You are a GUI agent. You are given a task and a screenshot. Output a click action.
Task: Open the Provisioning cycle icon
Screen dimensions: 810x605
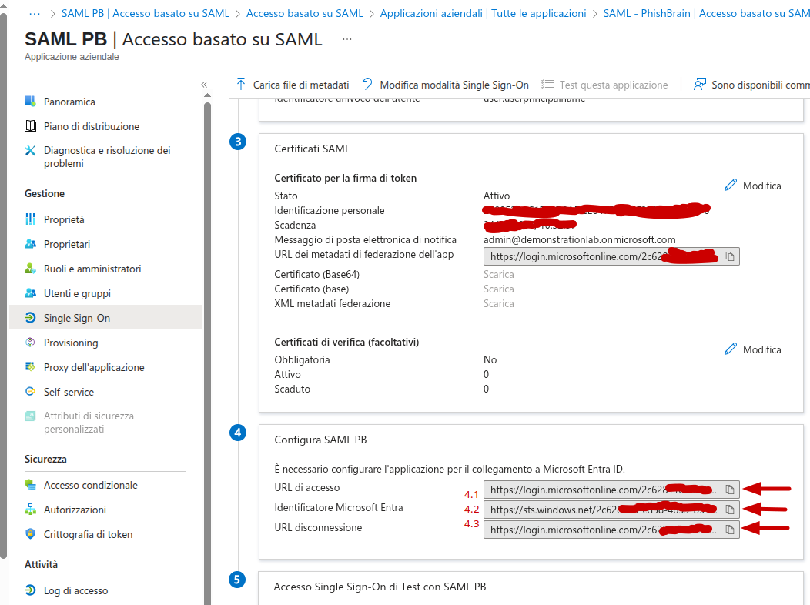(x=31, y=343)
